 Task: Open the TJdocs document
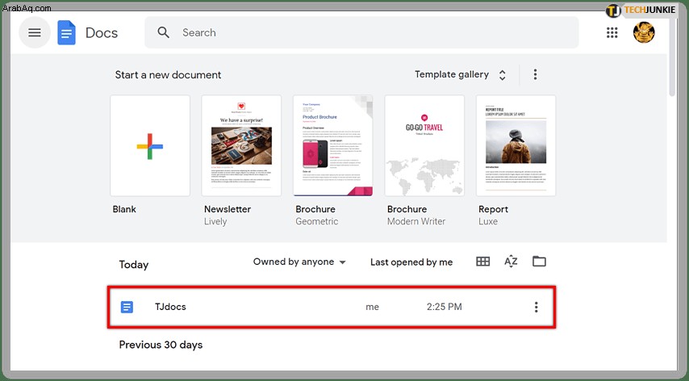point(332,307)
